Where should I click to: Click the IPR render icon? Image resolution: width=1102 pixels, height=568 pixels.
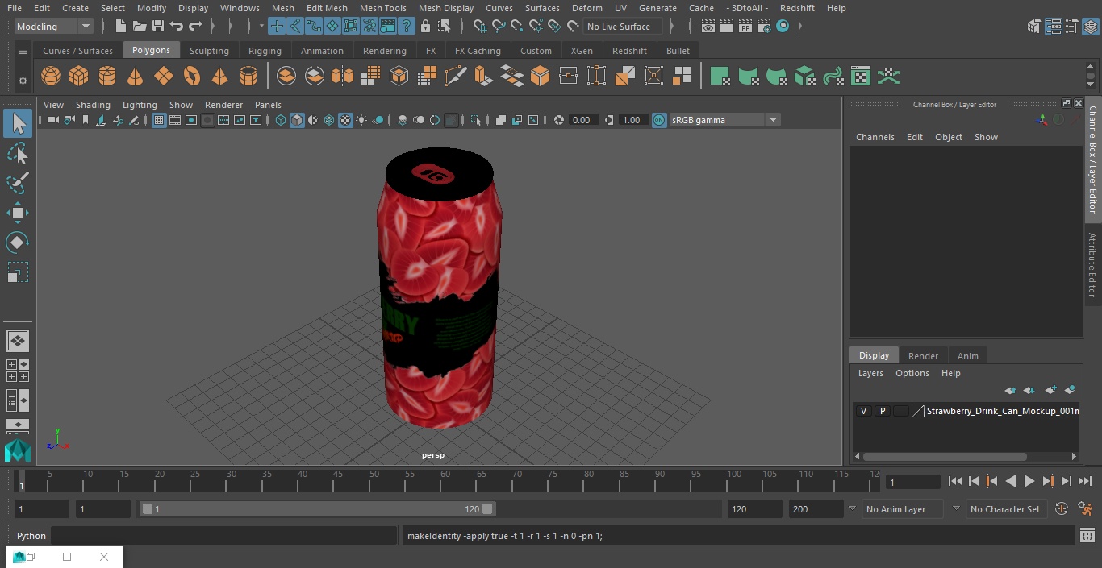coord(745,27)
